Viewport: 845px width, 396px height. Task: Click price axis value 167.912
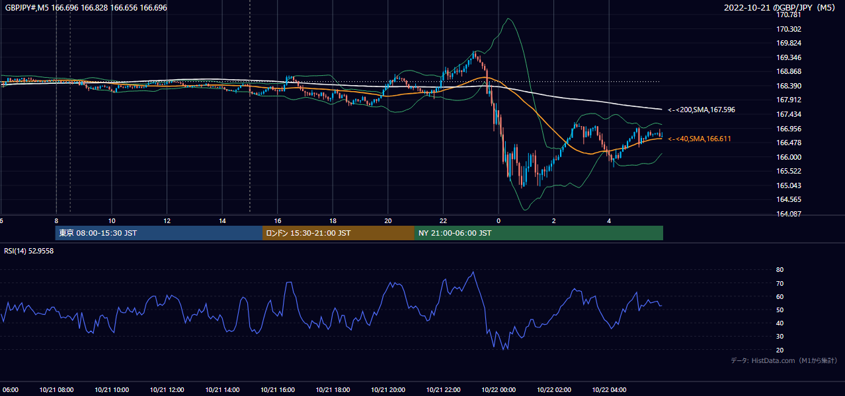[788, 100]
